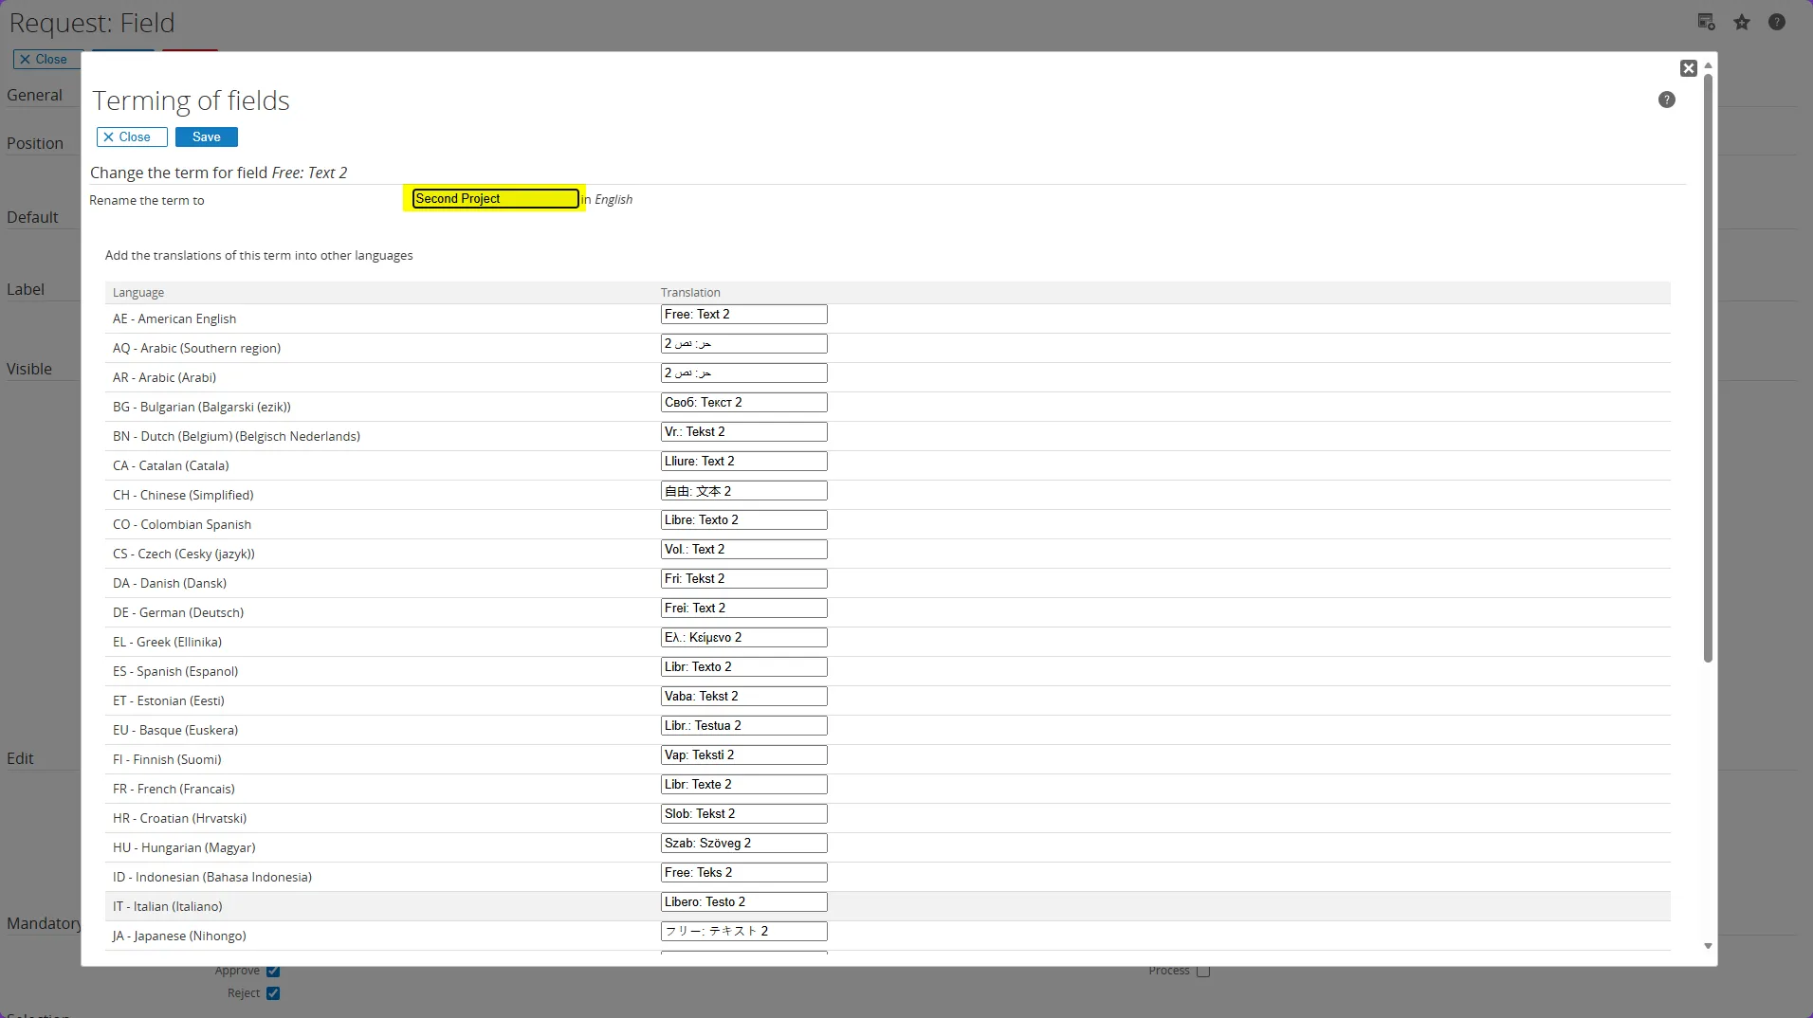Open help icon inside Terming of fields dialog
Viewport: 1813px width, 1018px height.
pos(1666,100)
